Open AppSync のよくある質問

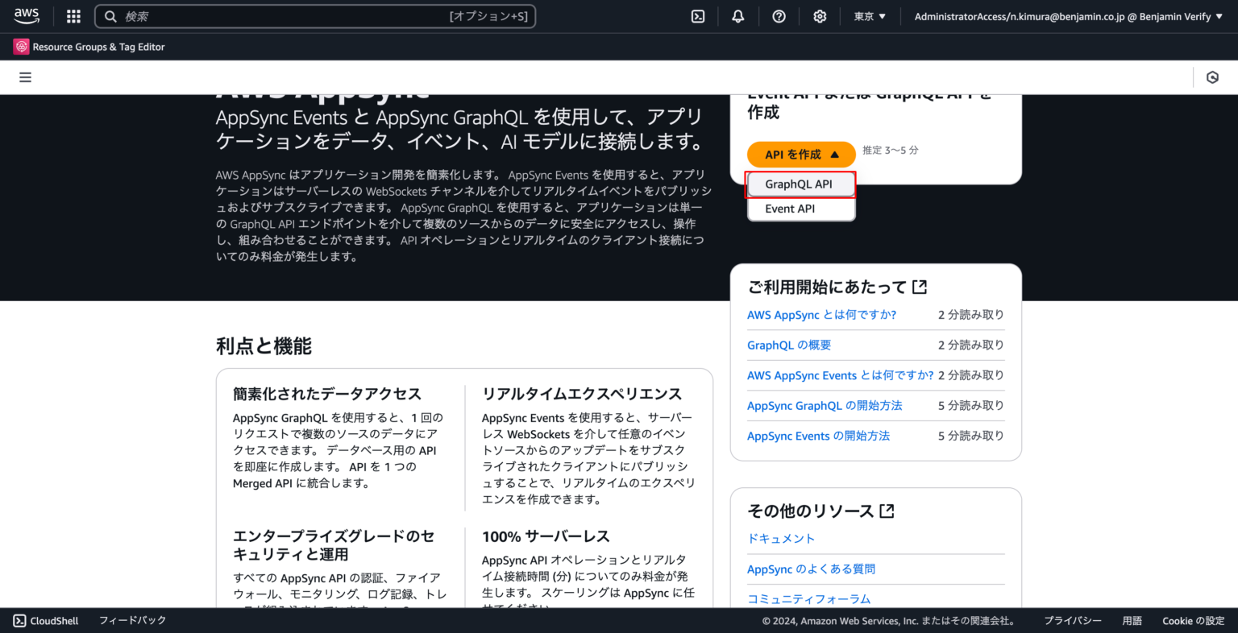(x=811, y=569)
